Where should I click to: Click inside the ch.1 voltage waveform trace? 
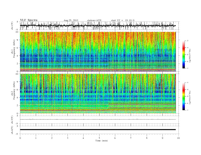98,26
